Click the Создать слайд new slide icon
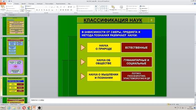196x110 pixels. pos(22,7)
